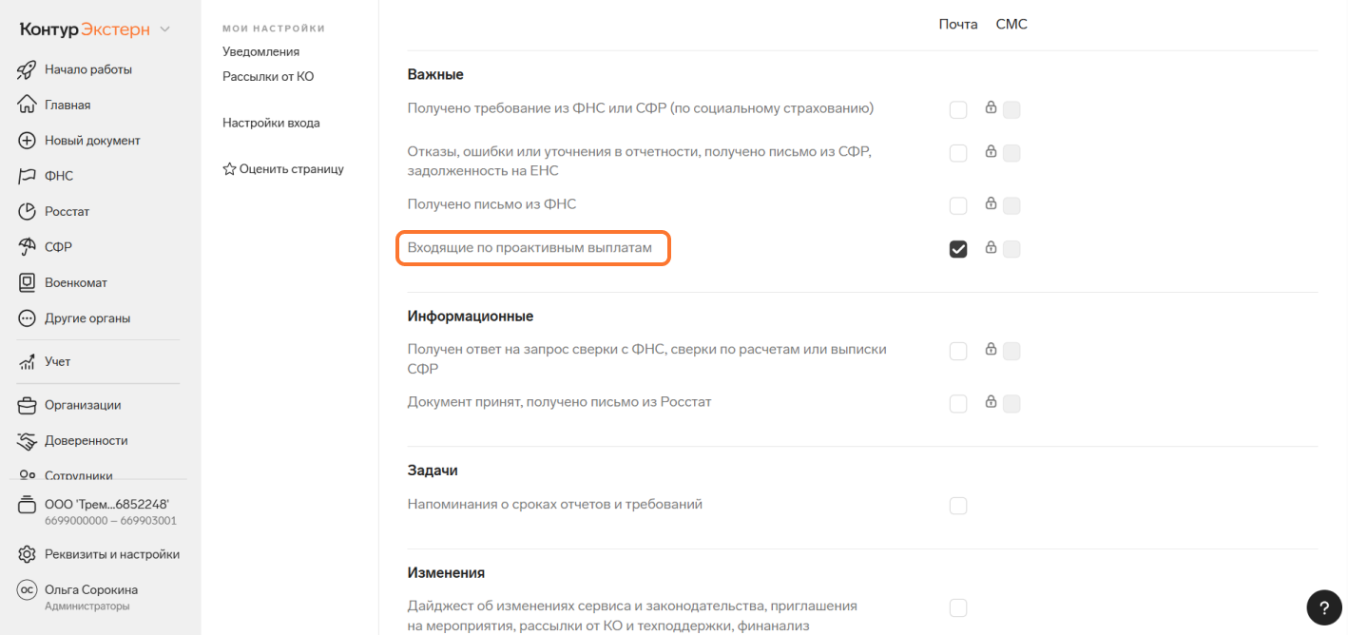Click the rocket icon for Начало работы
The image size is (1348, 635).
pos(28,69)
